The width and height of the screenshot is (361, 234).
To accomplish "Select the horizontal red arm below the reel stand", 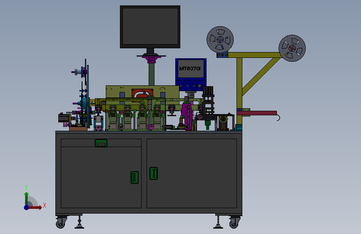I will (x=257, y=113).
